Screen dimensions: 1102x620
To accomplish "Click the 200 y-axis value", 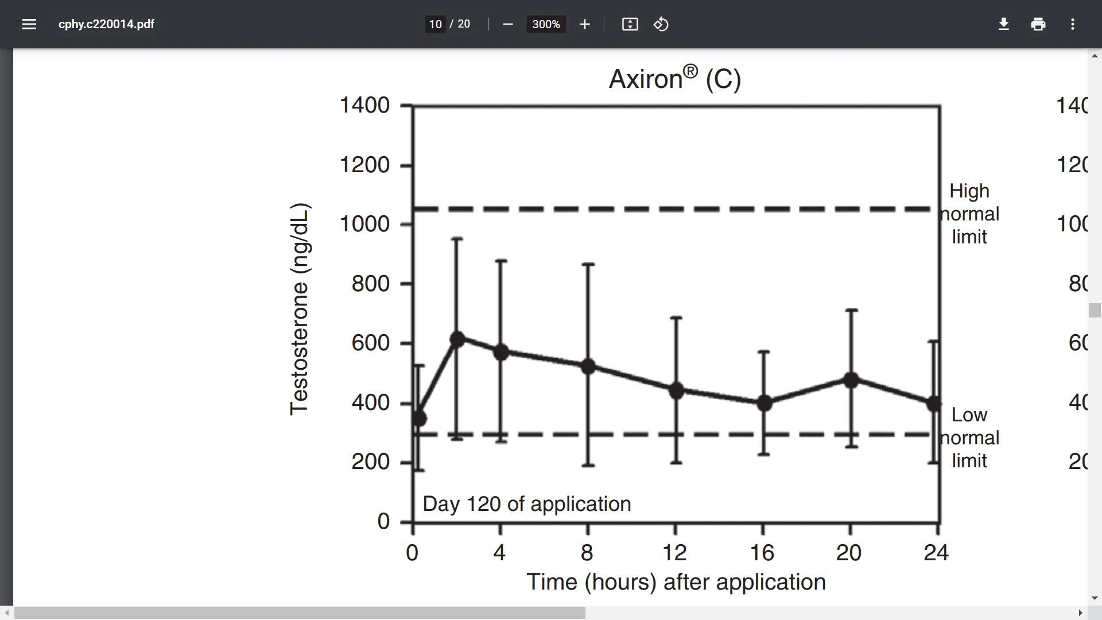I will tap(371, 462).
